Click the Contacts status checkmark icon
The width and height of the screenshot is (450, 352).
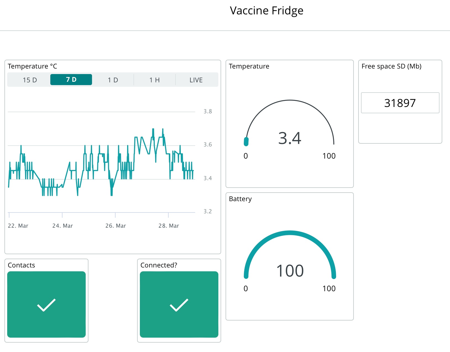click(46, 305)
